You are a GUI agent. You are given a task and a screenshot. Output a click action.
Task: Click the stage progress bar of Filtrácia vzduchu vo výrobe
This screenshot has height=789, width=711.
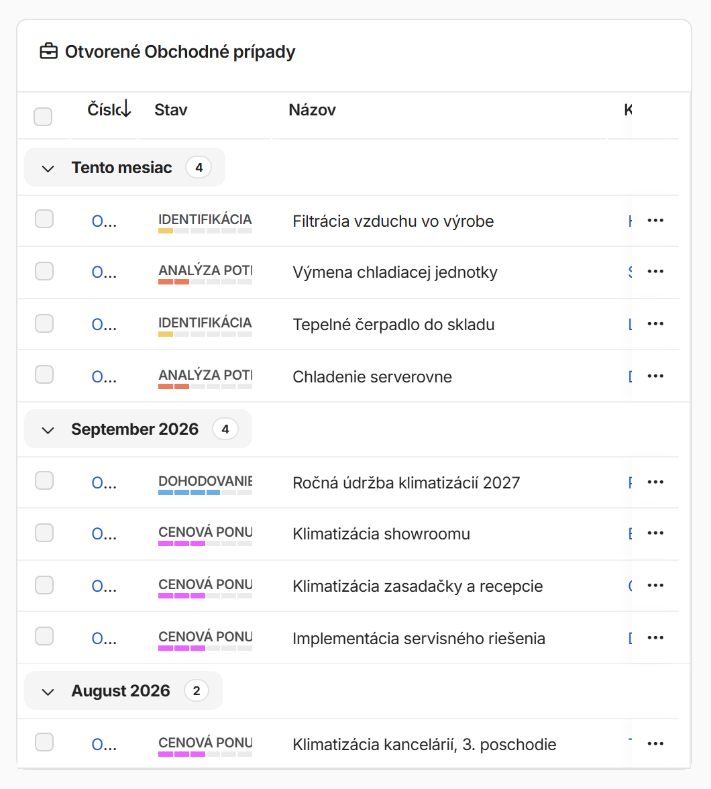(205, 231)
